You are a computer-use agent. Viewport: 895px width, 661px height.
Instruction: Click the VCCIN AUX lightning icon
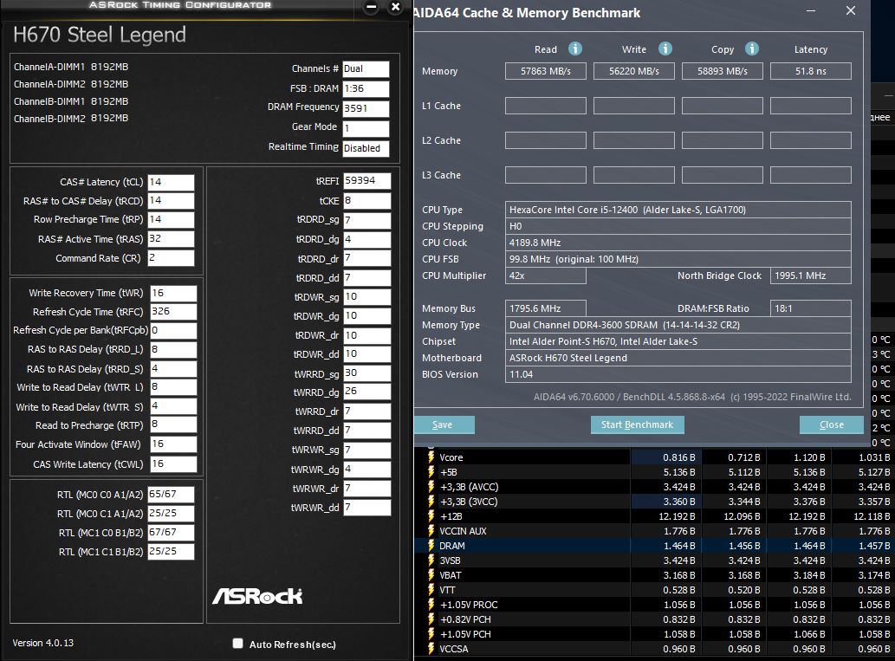coord(431,531)
